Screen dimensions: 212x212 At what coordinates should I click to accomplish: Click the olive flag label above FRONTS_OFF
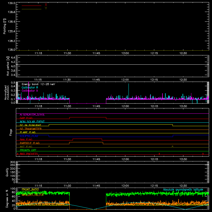[x=26, y=147]
